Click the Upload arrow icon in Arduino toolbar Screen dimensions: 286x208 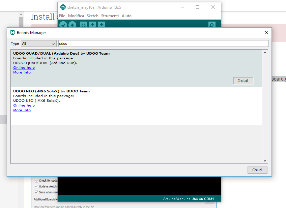[x=73, y=25]
